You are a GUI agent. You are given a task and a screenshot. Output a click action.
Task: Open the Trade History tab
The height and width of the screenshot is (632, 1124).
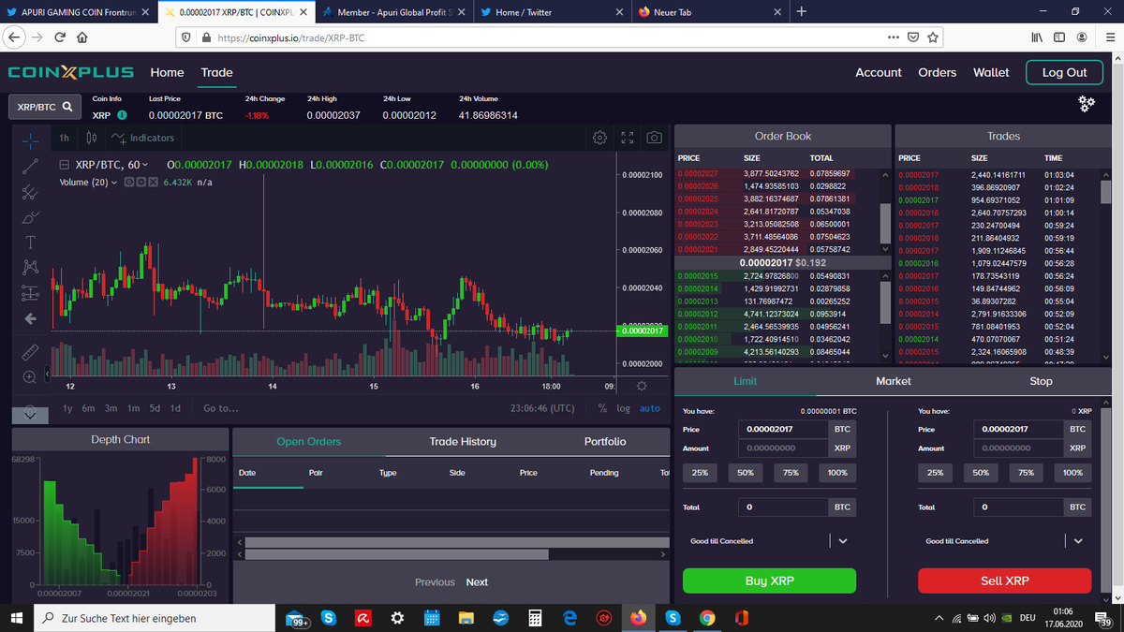click(463, 441)
